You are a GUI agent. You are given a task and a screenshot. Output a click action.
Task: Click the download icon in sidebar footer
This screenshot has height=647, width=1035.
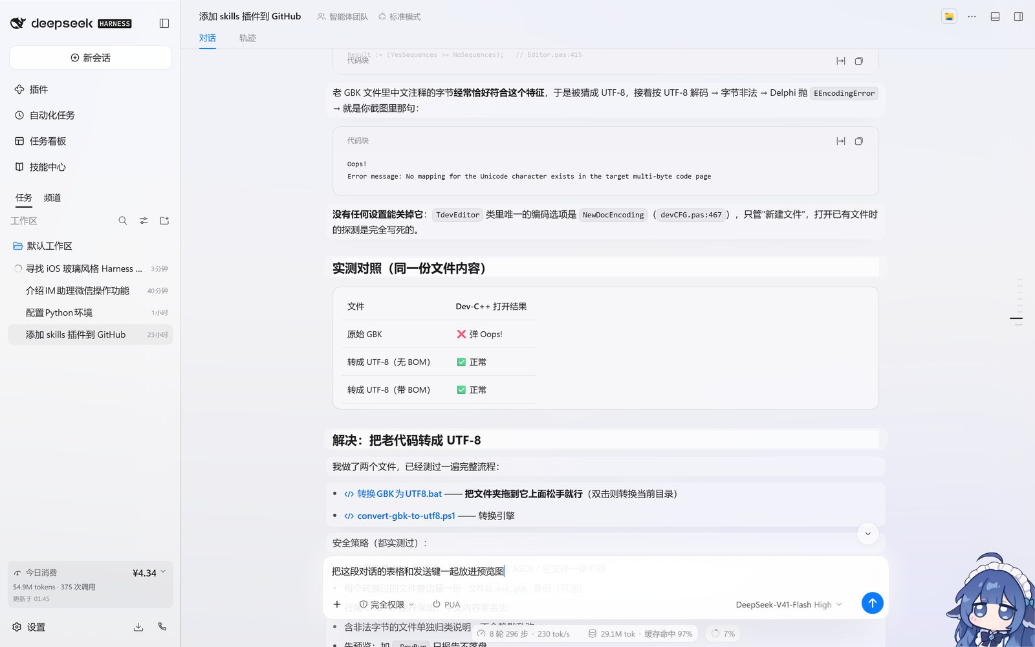tap(138, 627)
